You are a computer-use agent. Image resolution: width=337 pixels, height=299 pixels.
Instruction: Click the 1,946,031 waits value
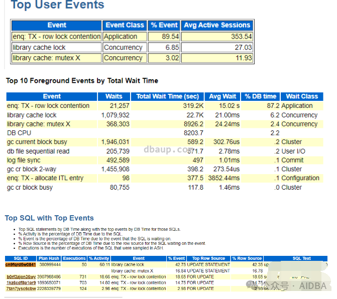(115, 142)
